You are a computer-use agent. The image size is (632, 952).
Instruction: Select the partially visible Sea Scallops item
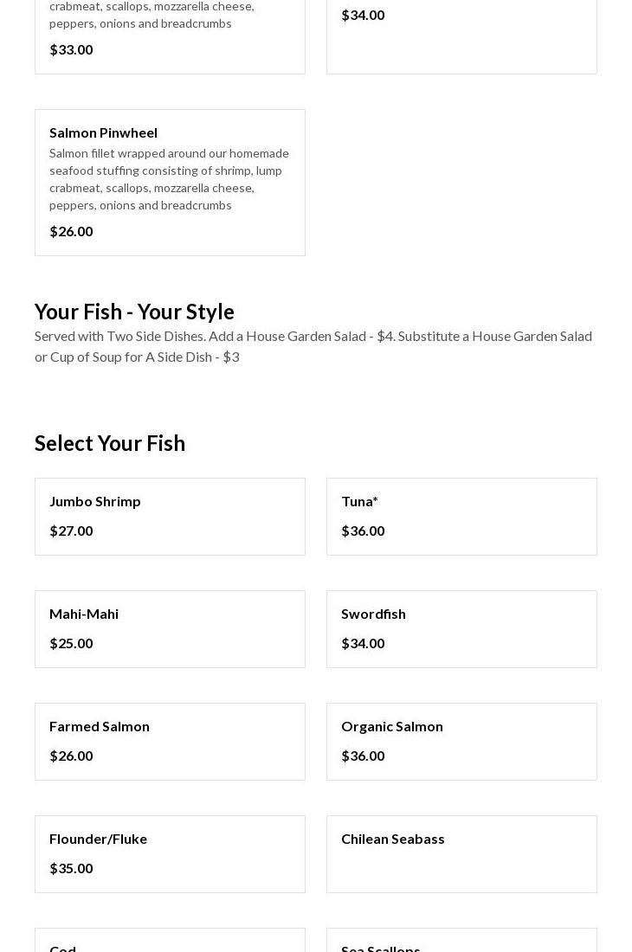(x=461, y=943)
